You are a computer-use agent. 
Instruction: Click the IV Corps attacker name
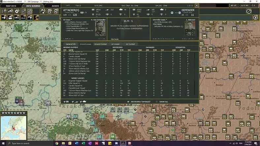point(67,20)
